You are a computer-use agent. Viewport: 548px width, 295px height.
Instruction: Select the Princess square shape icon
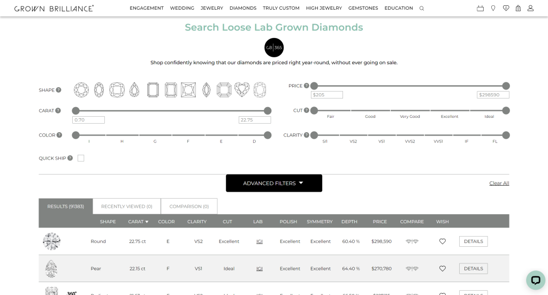(x=188, y=90)
